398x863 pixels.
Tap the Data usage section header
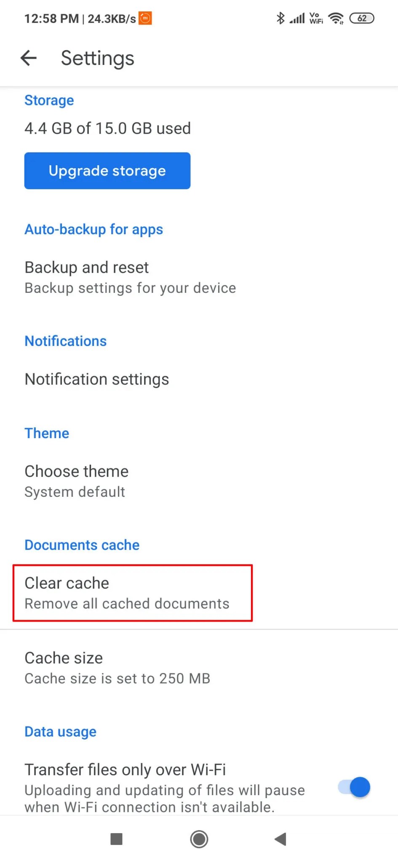[x=60, y=732]
